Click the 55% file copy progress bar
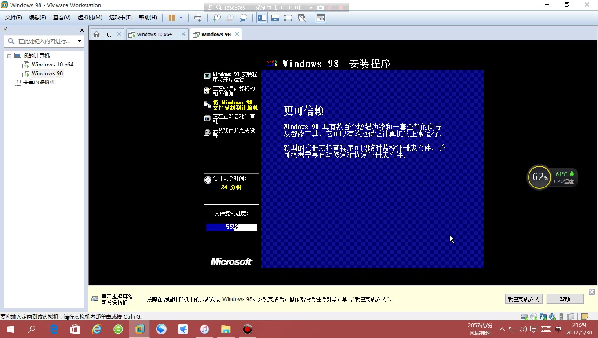This screenshot has width=598, height=338. coord(231,227)
